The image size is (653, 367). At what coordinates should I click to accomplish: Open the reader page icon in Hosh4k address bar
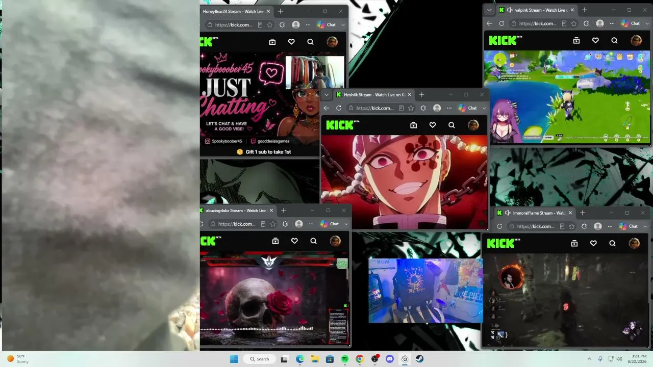(x=401, y=108)
